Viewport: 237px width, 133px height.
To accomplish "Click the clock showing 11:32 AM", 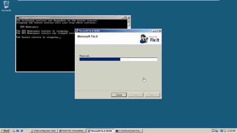I will pos(231,131).
